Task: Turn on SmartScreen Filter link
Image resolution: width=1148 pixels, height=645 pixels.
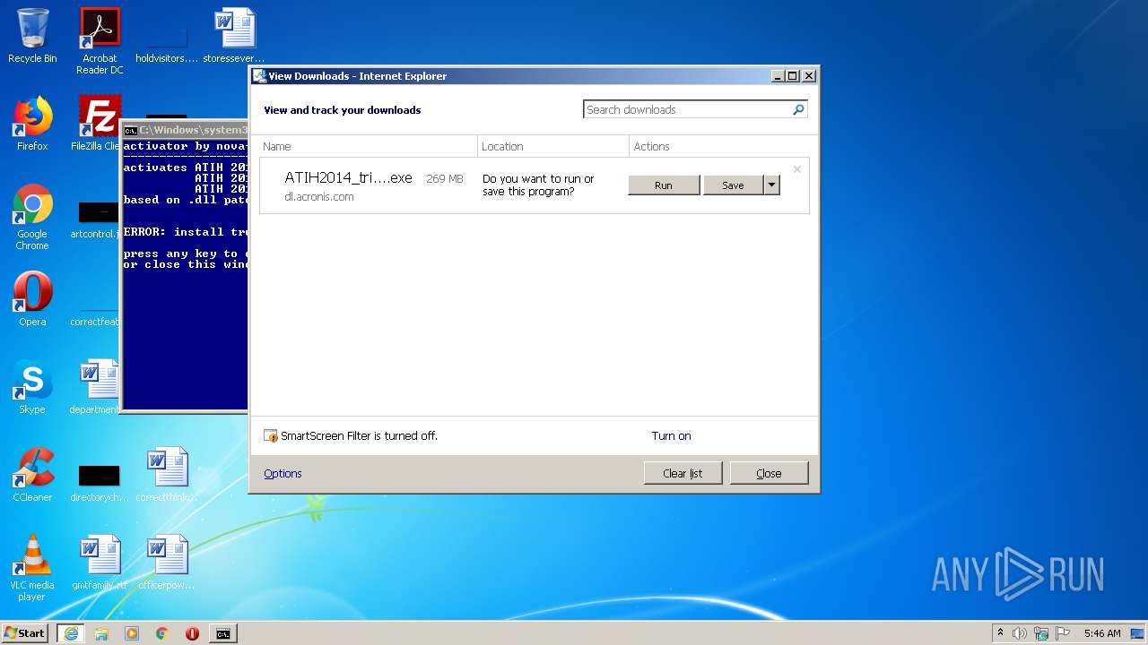Action: pos(671,435)
